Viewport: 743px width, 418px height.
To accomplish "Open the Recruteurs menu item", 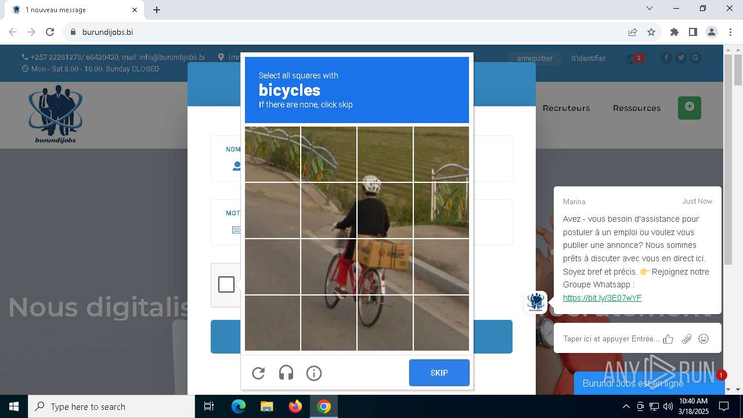I will click(x=566, y=108).
